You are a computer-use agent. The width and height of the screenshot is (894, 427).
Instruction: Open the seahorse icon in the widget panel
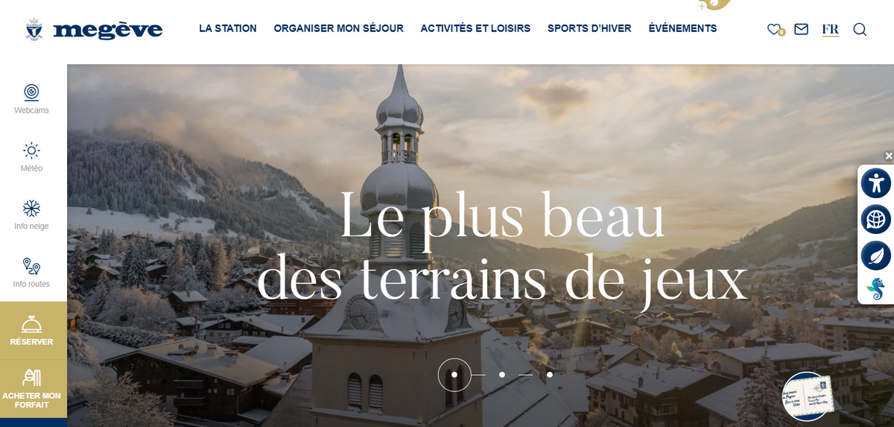[876, 288]
